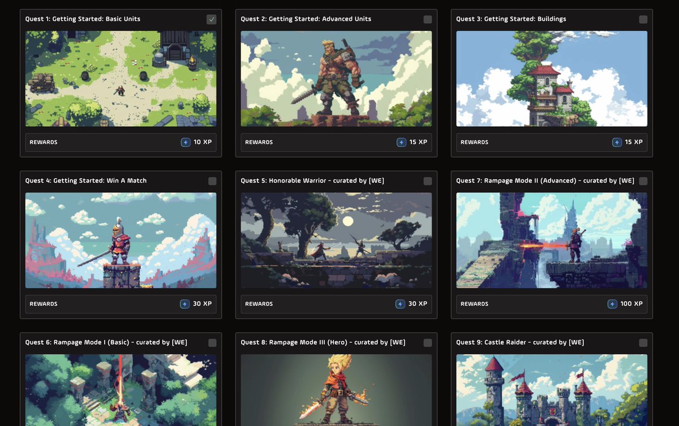Screen dimensions: 679x426
Task: Open the Quest 5 moonlit duel thumbnail
Action: (x=336, y=240)
